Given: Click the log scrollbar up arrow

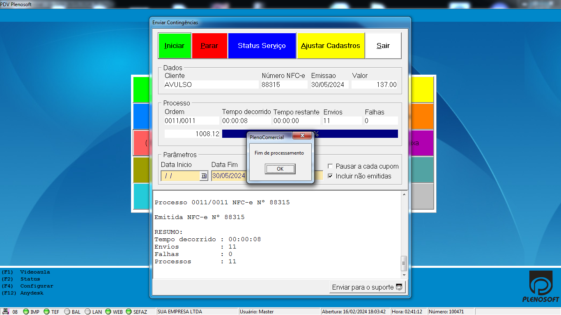Looking at the screenshot, I should point(404,194).
